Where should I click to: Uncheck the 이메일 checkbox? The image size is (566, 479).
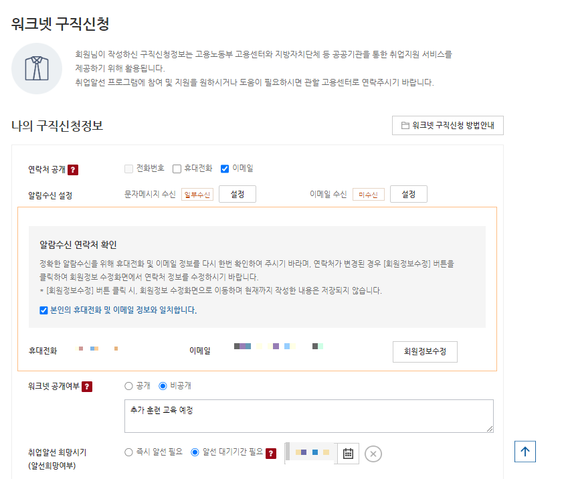click(225, 169)
